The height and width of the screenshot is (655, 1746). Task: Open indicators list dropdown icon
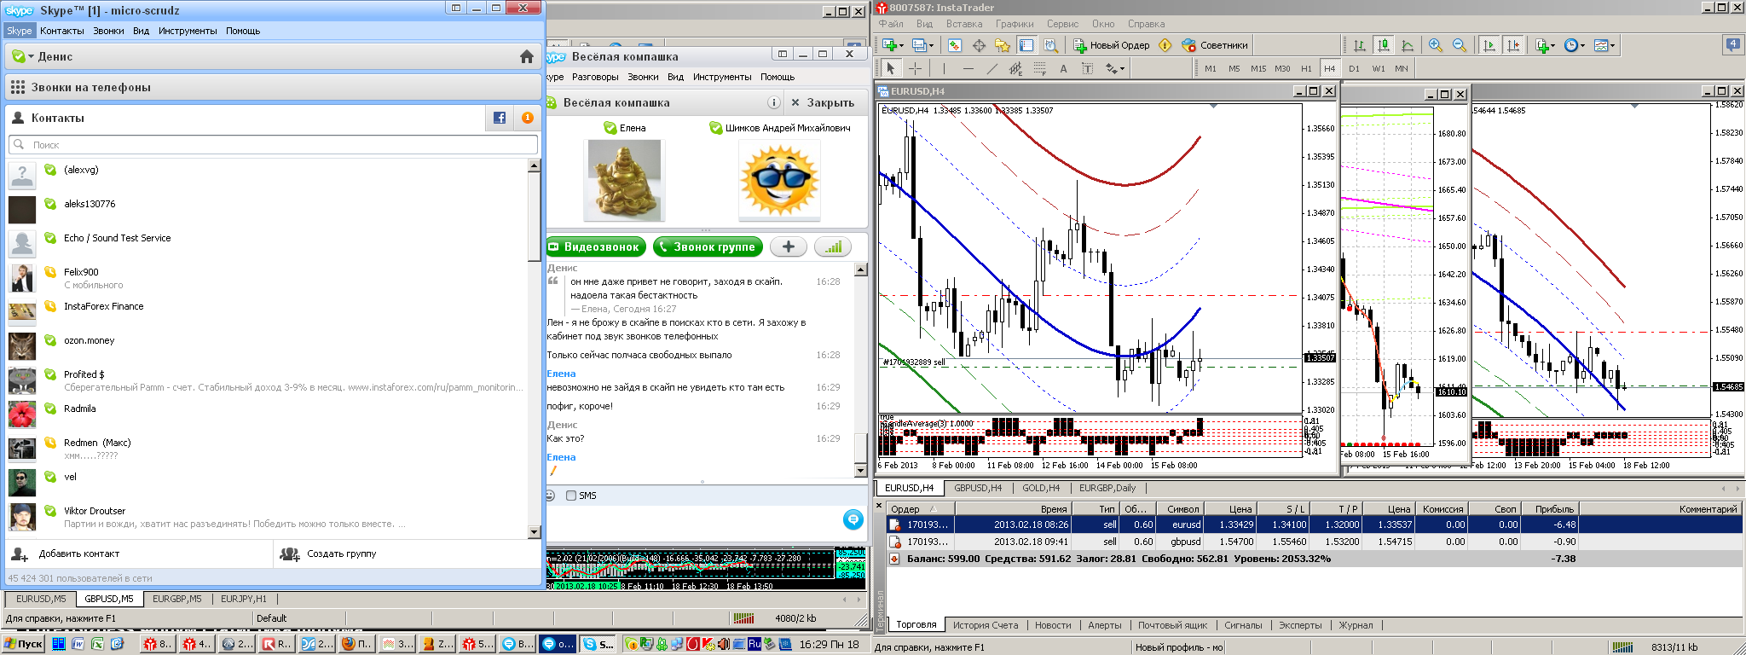tap(1545, 45)
